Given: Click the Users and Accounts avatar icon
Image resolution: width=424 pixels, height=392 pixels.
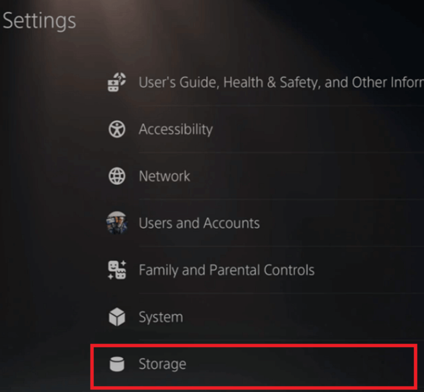Looking at the screenshot, I should (x=117, y=223).
